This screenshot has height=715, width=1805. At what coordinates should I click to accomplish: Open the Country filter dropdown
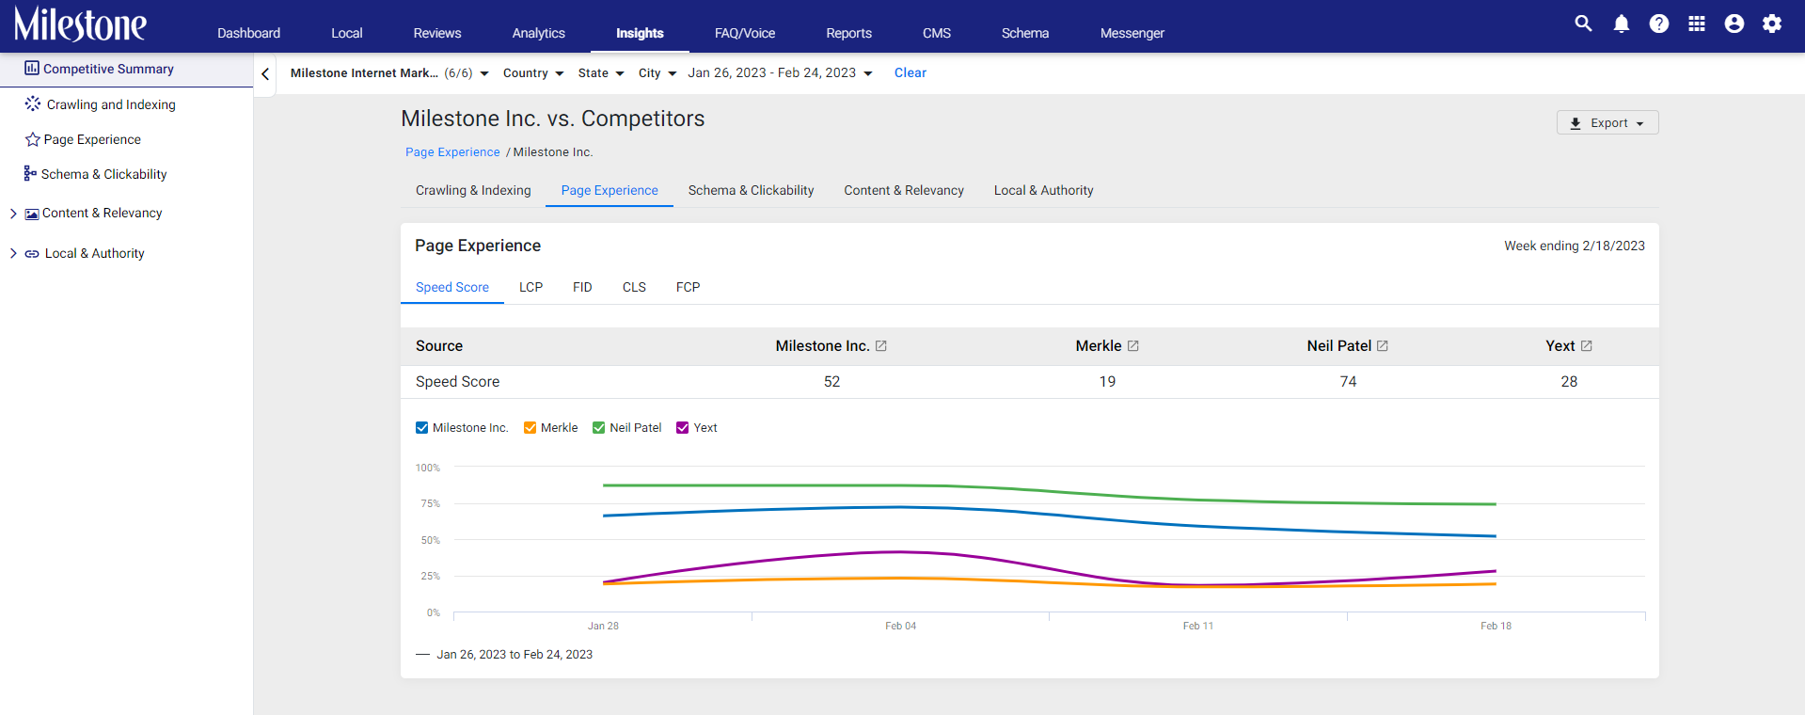click(x=533, y=73)
